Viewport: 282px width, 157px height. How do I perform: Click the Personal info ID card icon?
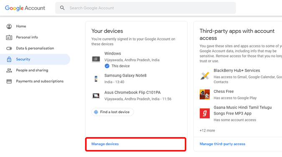[9, 37]
